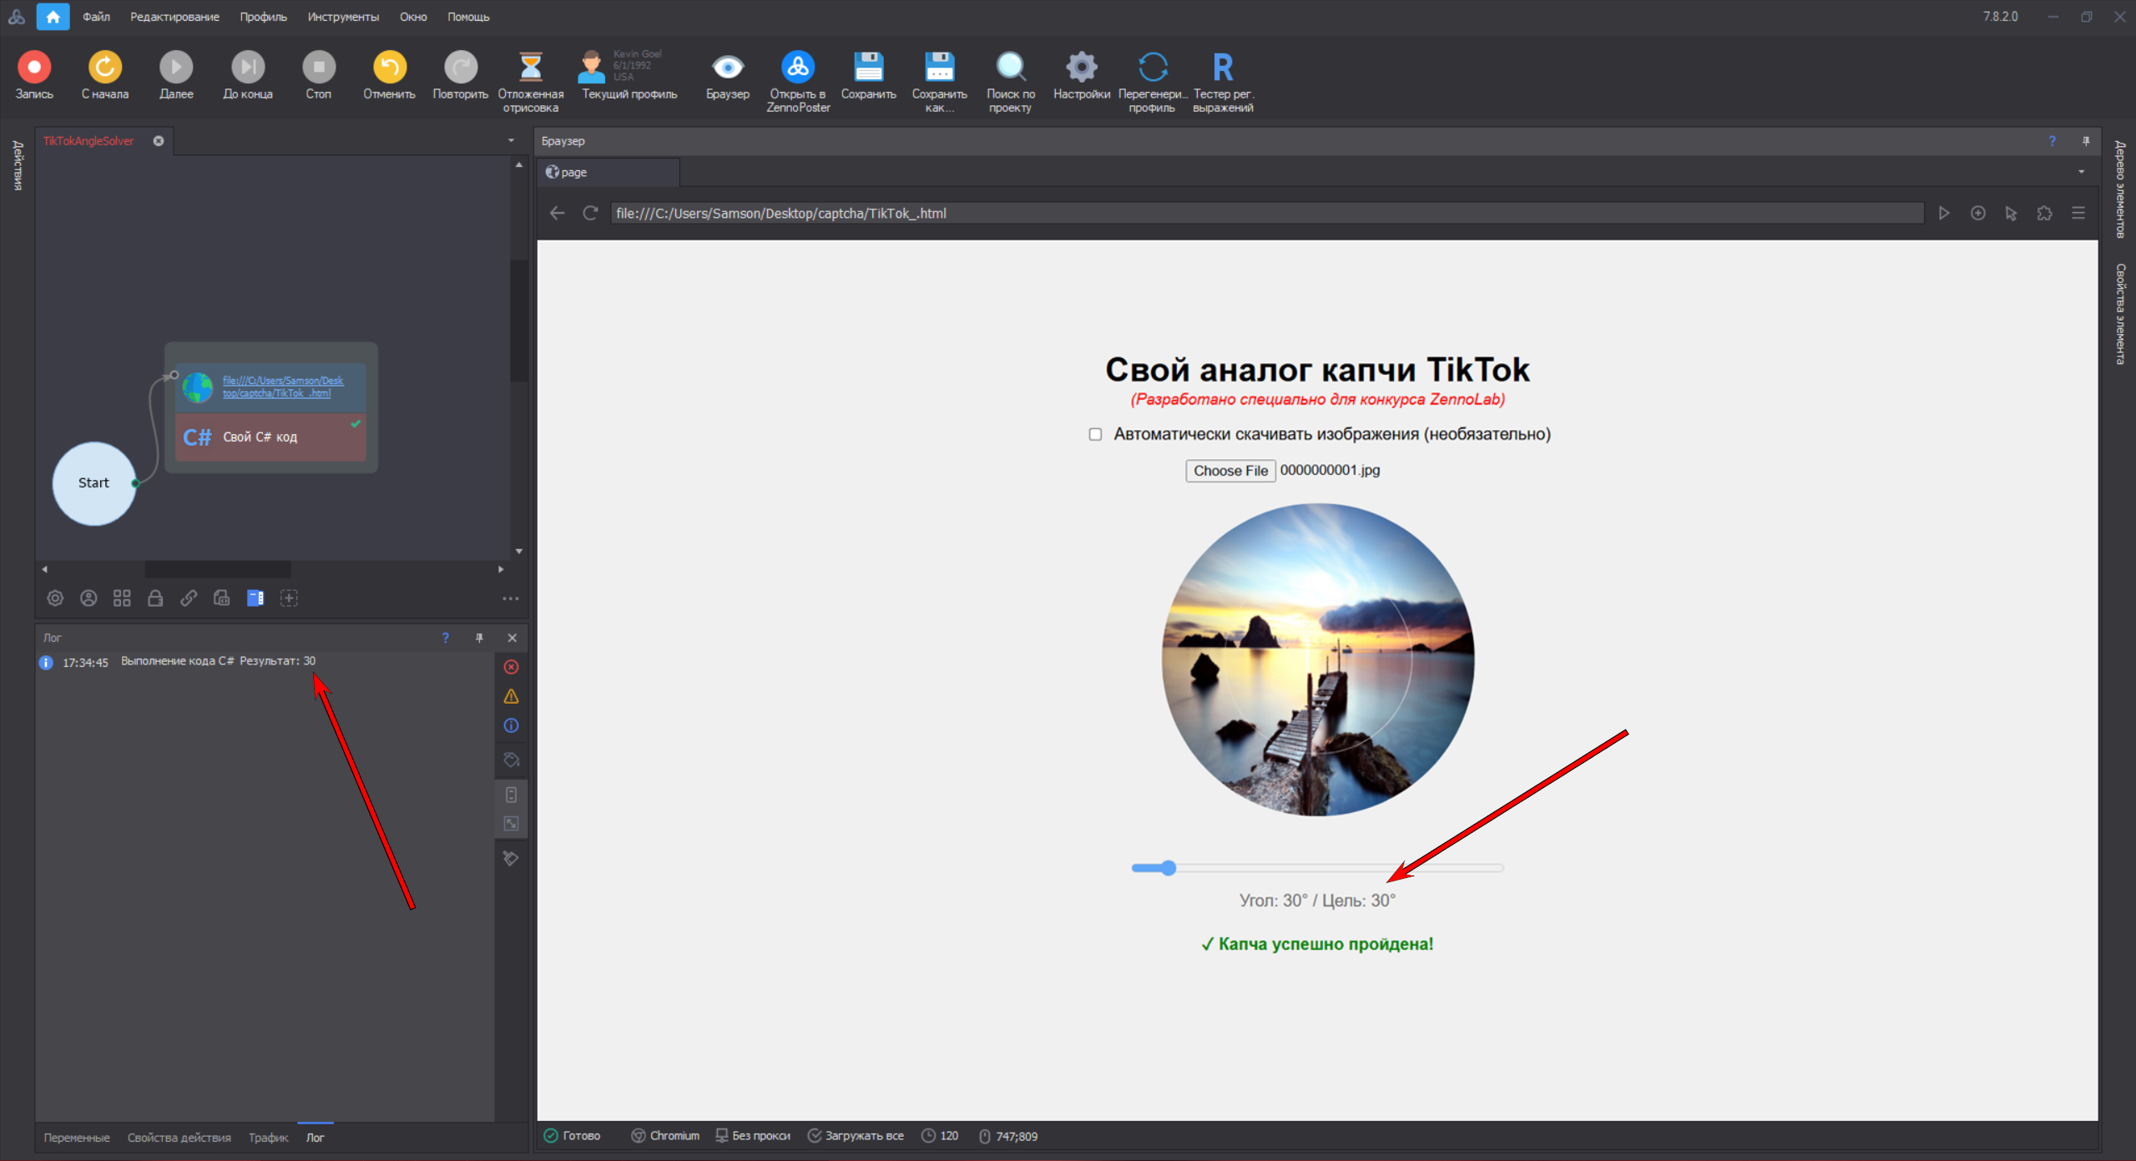The height and width of the screenshot is (1161, 2136).
Task: Click Перегенерировать профиль icon
Action: pyautogui.click(x=1152, y=67)
